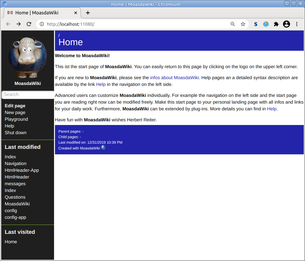This screenshot has height=261, width=305.
Task: Open the browser zoom magnifier icon
Action: coord(233,24)
